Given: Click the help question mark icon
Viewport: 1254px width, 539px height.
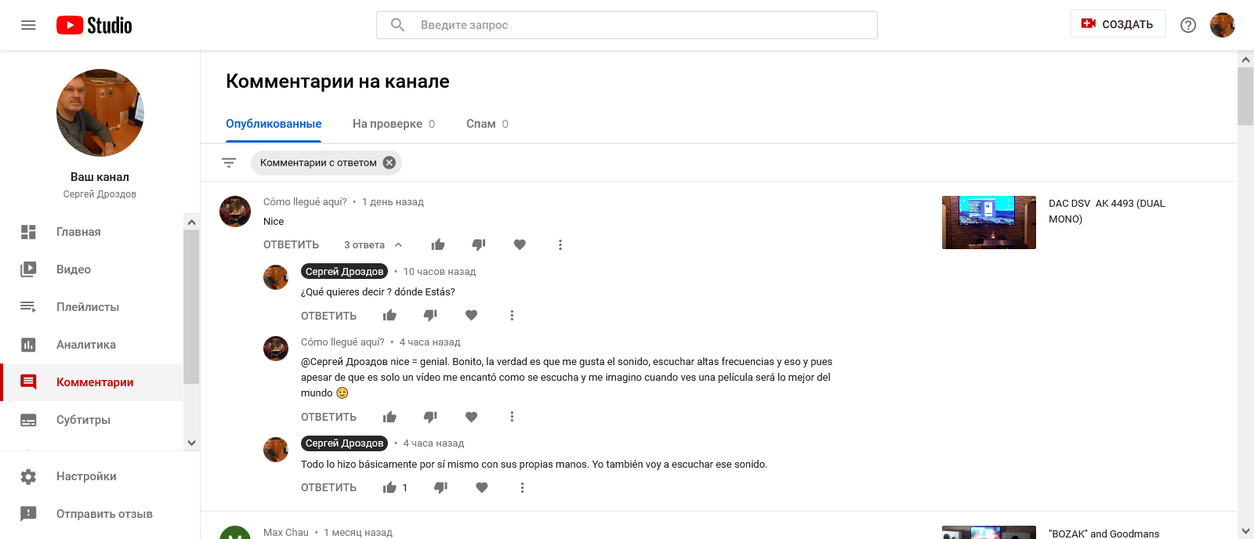Looking at the screenshot, I should pos(1188,25).
